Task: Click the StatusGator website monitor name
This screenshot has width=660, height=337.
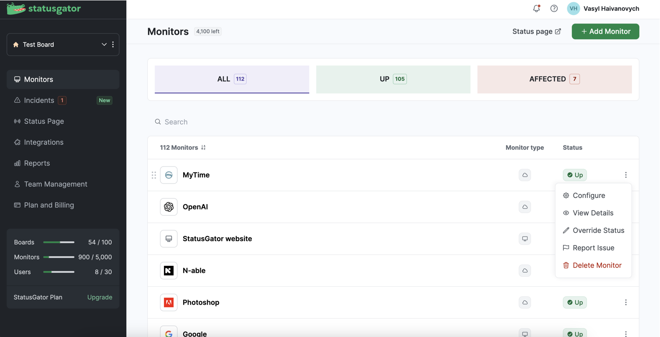Action: pos(217,239)
